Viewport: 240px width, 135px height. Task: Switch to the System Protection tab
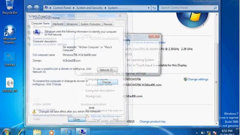(x=91, y=24)
